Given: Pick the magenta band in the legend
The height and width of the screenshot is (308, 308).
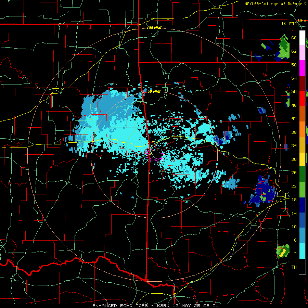Looking at the screenshot, I should [302, 68].
